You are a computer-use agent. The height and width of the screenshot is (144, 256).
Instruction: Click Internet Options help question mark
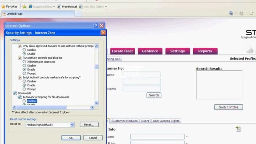(96, 26)
